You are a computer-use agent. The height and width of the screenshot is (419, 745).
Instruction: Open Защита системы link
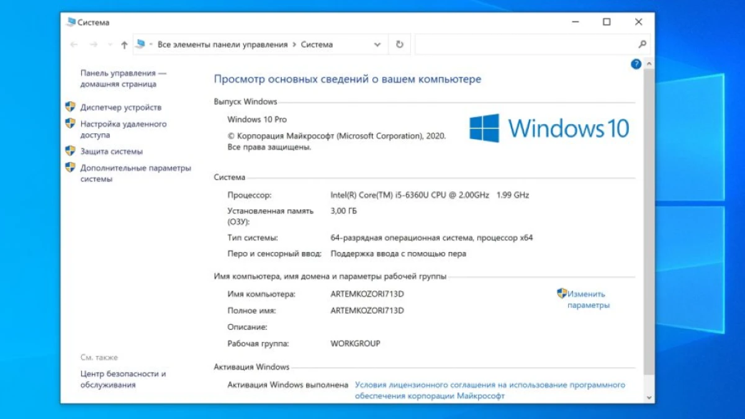click(x=111, y=151)
